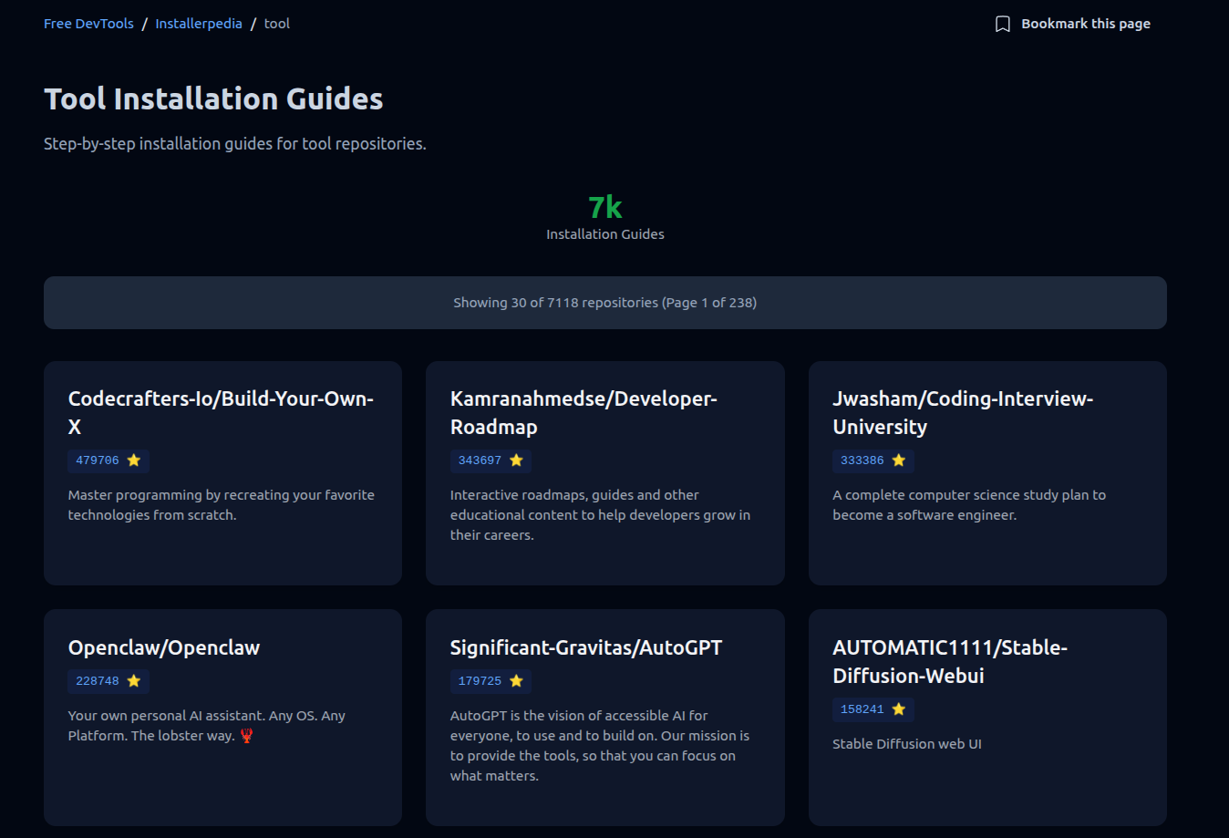Click 'Interactive roadmaps, guides' description
This screenshot has width=1229, height=838.
click(600, 515)
